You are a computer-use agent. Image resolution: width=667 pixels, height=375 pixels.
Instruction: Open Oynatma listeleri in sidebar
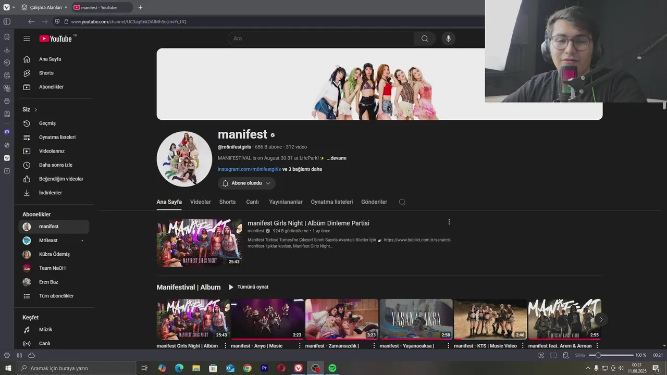tap(54, 137)
